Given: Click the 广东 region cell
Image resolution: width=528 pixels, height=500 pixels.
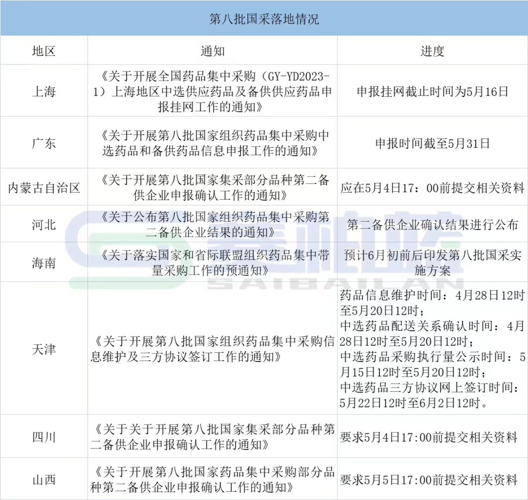Looking at the screenshot, I should tap(44, 143).
